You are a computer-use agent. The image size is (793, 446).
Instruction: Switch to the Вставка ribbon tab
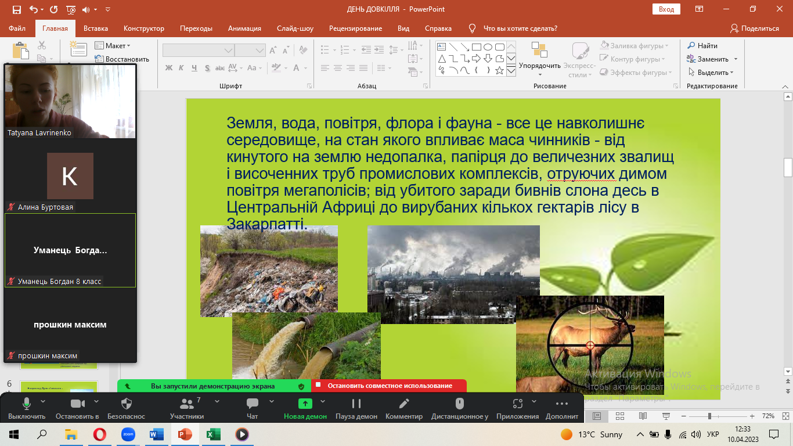pyautogui.click(x=96, y=28)
